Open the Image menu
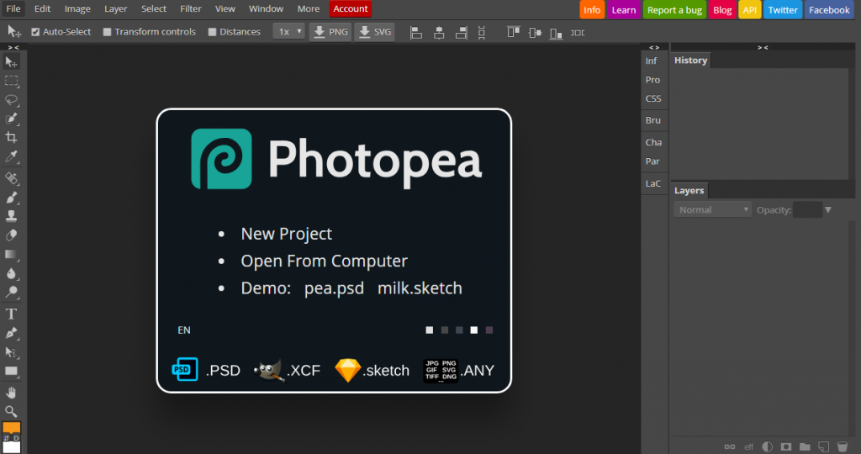This screenshot has width=861, height=454. (x=77, y=8)
